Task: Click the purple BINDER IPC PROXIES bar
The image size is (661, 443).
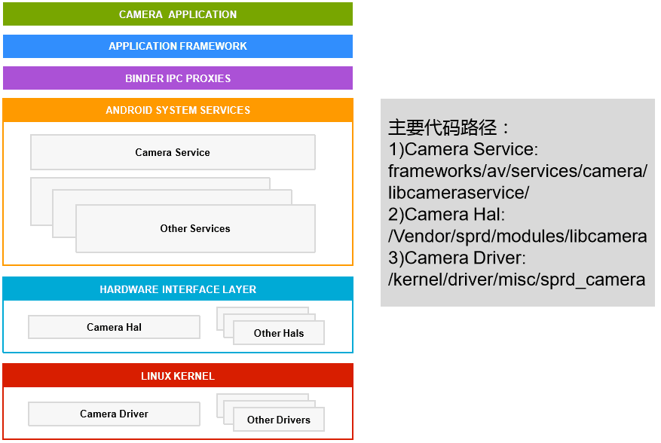Action: tap(178, 78)
